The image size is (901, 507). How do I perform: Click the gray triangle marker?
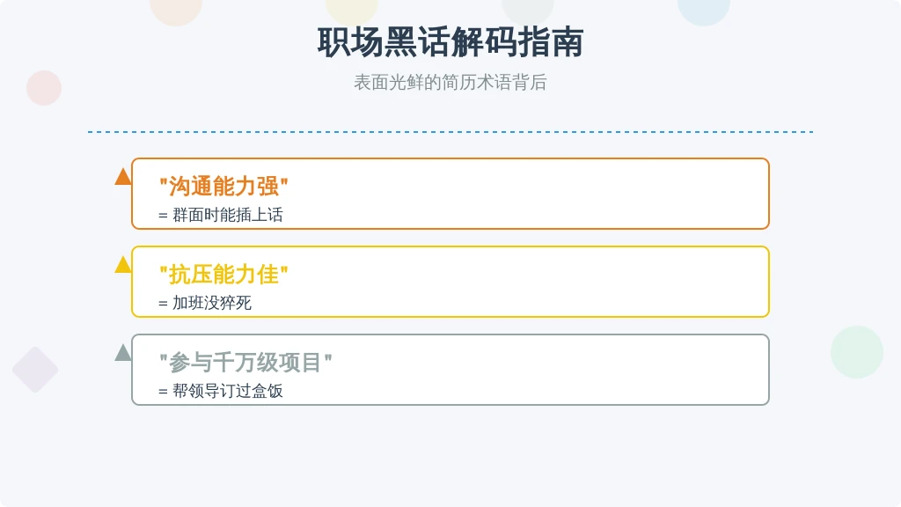[x=123, y=352]
